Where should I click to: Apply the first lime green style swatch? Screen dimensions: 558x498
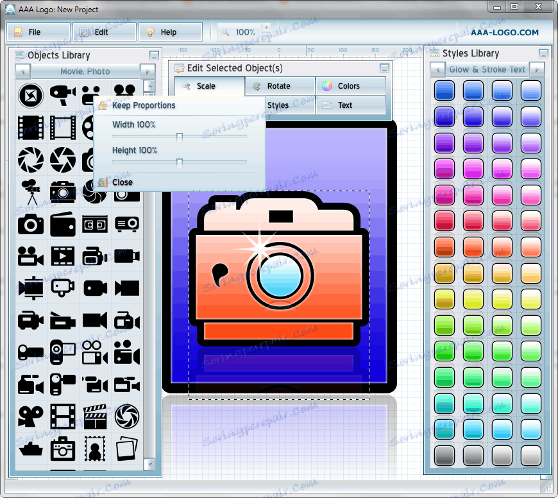click(444, 325)
